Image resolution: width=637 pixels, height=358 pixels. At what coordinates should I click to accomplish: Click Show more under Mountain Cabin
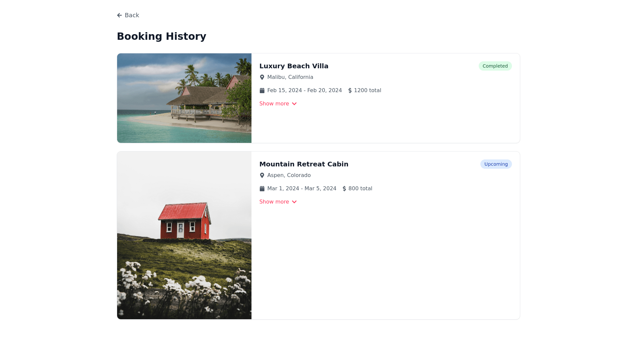click(274, 202)
